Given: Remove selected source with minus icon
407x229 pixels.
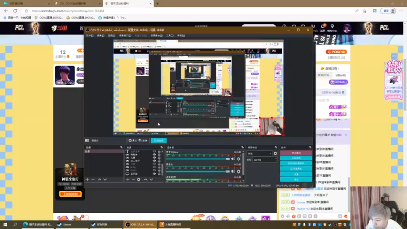Looking at the screenshot, I should tap(133, 180).
